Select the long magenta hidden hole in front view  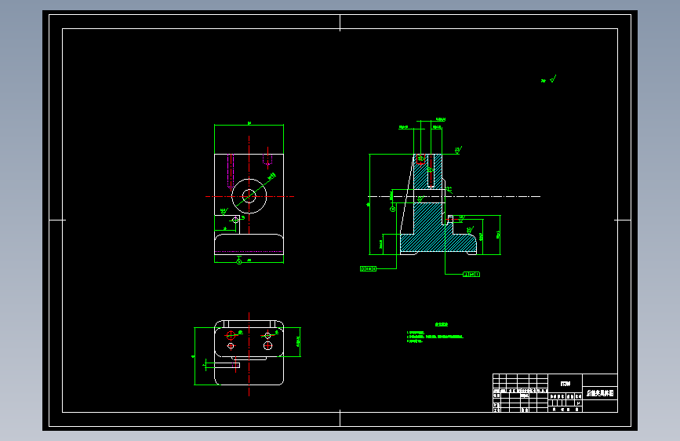(x=231, y=171)
